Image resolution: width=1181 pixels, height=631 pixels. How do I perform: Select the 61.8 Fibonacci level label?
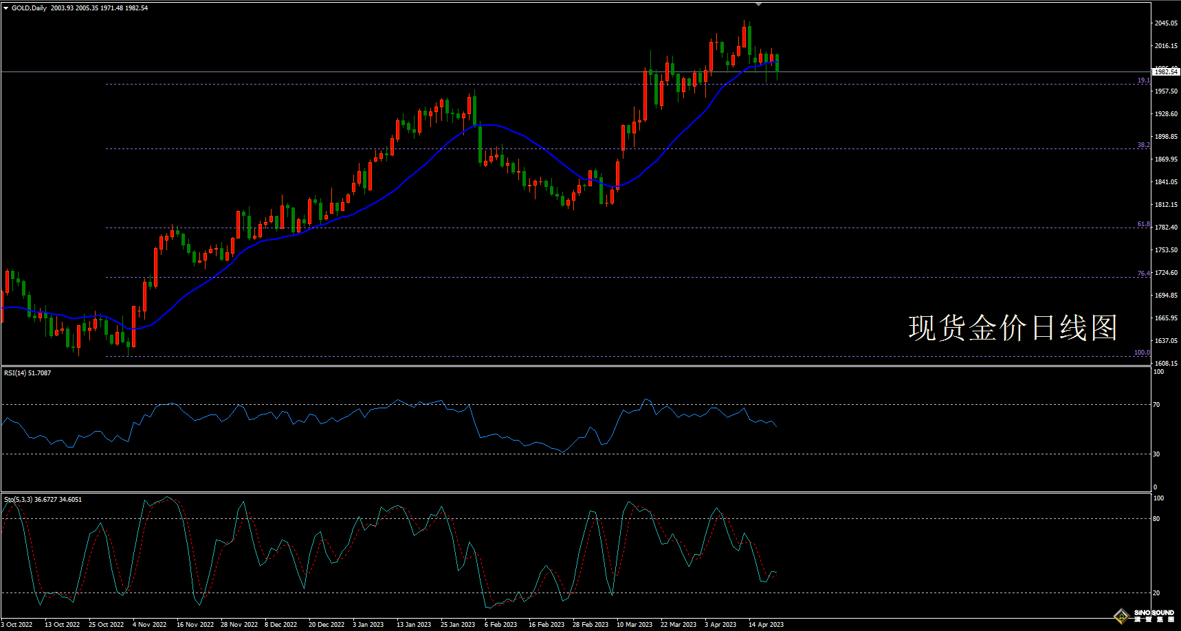pos(1143,224)
